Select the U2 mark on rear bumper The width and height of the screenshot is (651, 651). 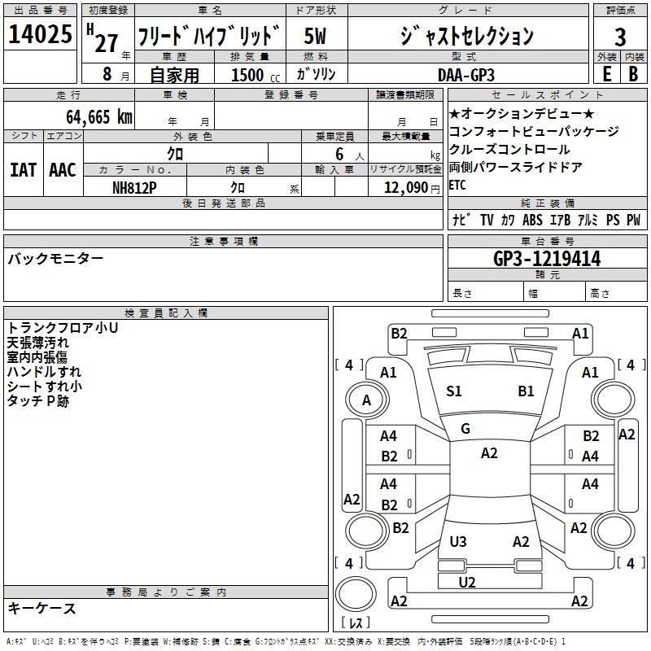(x=467, y=582)
